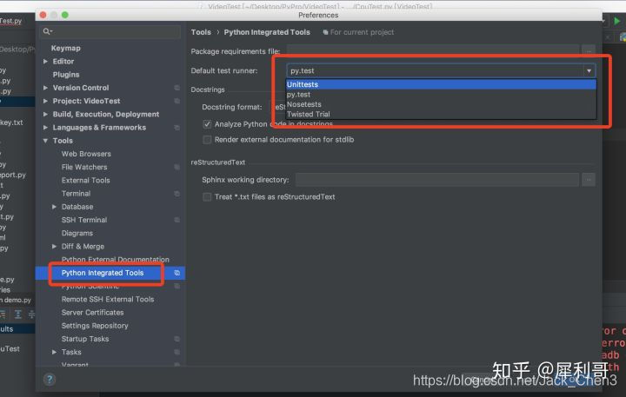
Task: Select key.txt in the PyCharm project tree
Action: pos(11,122)
